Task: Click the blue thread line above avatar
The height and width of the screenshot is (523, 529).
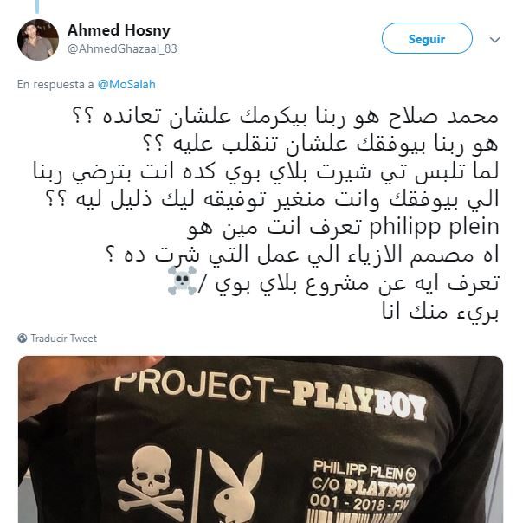Action: coord(37,7)
